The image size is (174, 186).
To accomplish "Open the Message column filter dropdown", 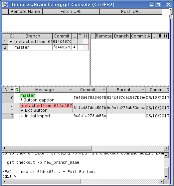I will pos(71,90).
